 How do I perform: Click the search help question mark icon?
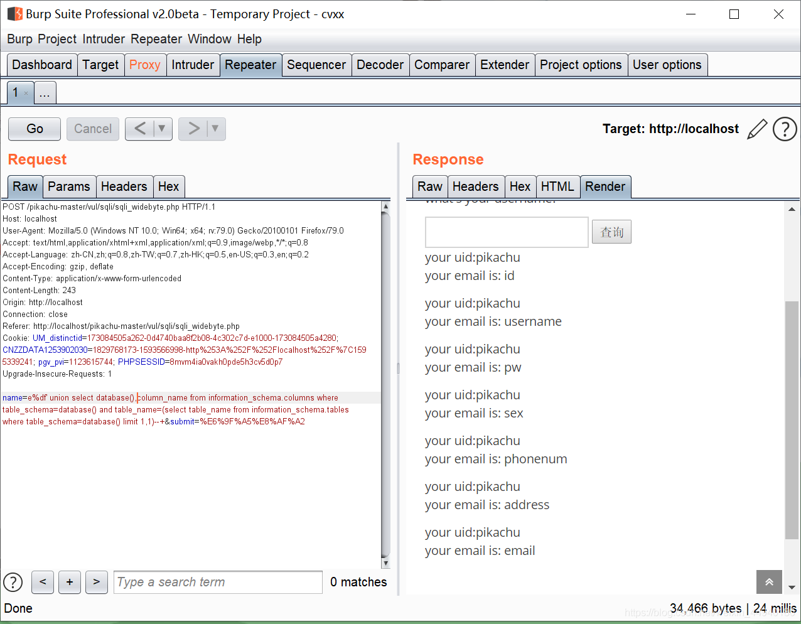(x=13, y=582)
